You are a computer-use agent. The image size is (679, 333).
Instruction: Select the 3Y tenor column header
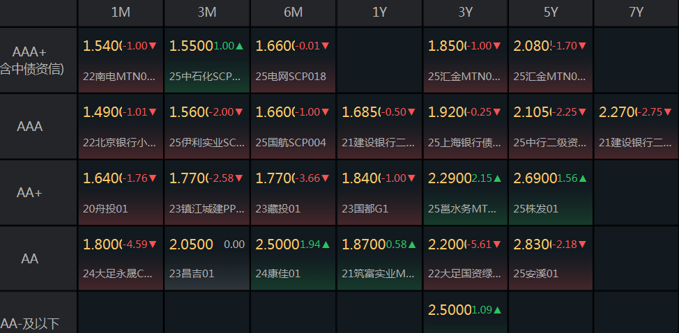pyautogui.click(x=465, y=13)
